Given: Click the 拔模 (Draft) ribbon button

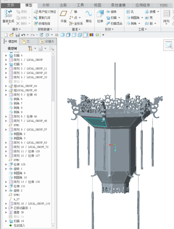Looking at the screenshot, I should [150, 12].
